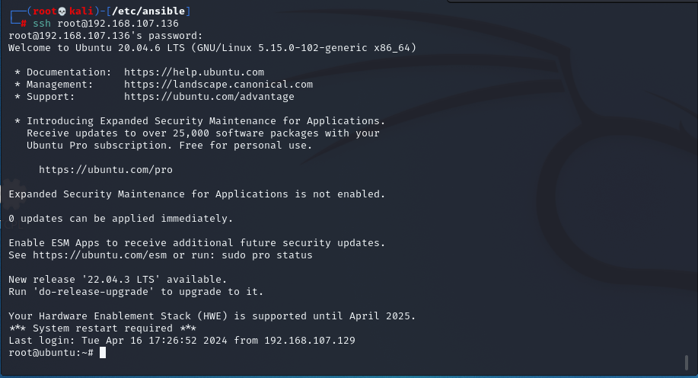Click the skull icon in the Kali prompt
The image size is (698, 378).
tap(62, 11)
